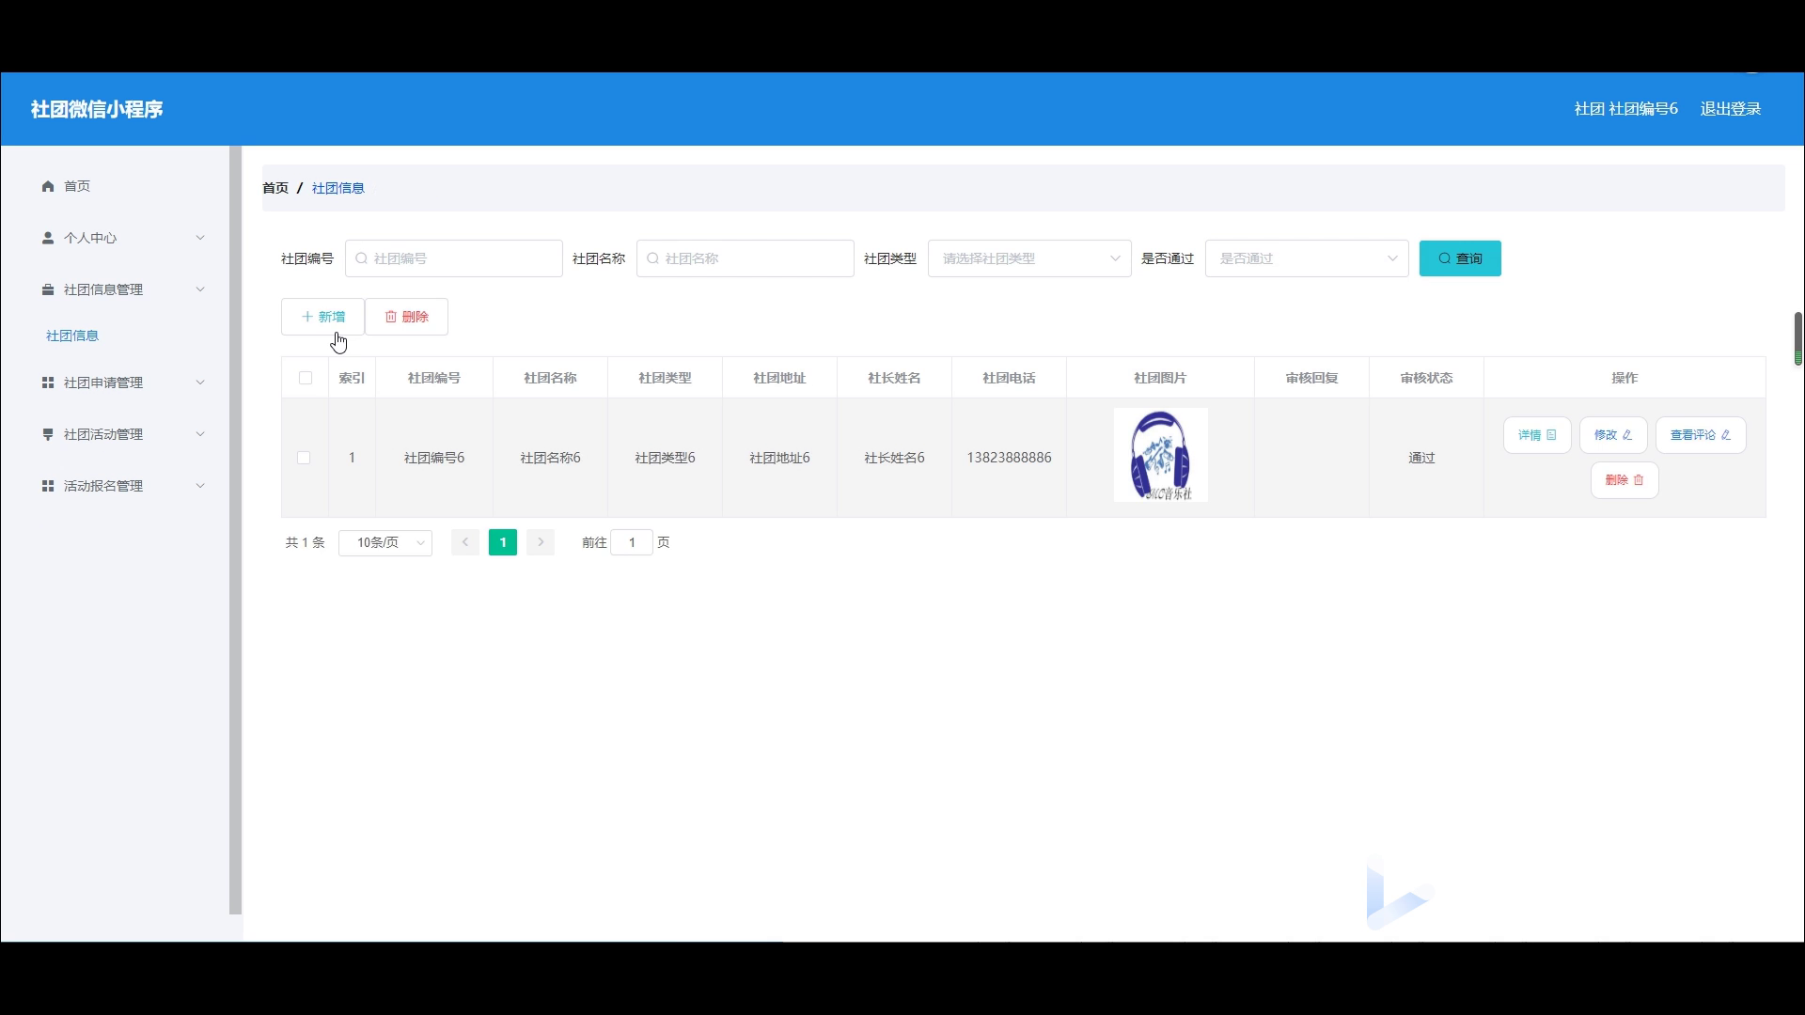Click the 操作 column header
This screenshot has width=1805, height=1015.
[x=1624, y=378]
